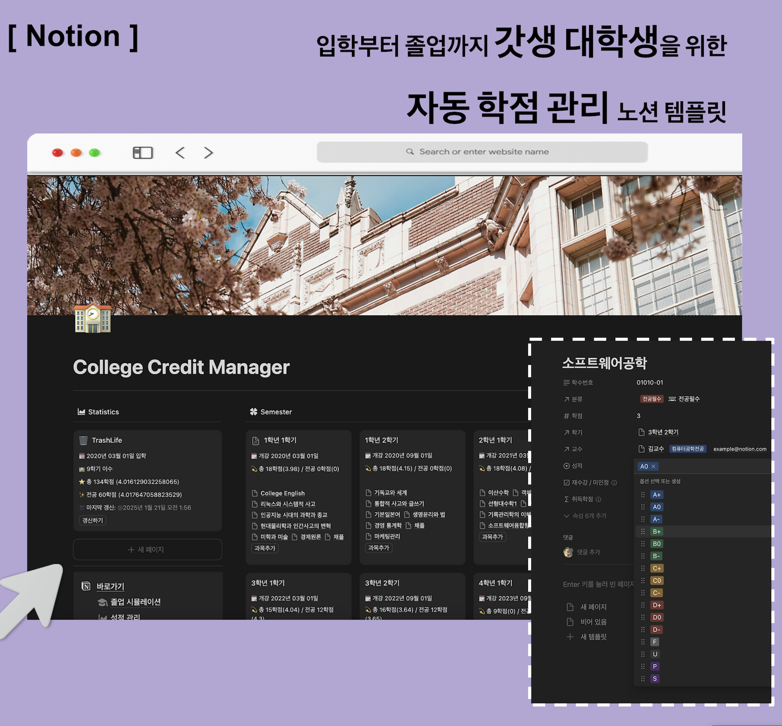Pick the purple S grade tag
Screen dimensions: 782x726
pos(655,679)
